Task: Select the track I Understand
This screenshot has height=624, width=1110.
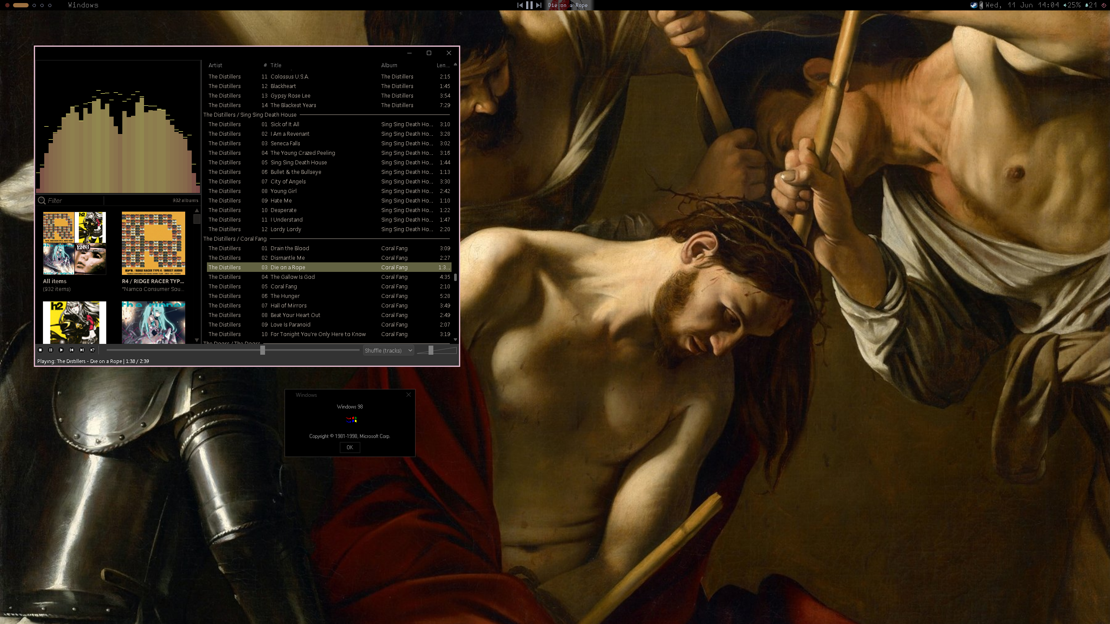Action: [329, 220]
